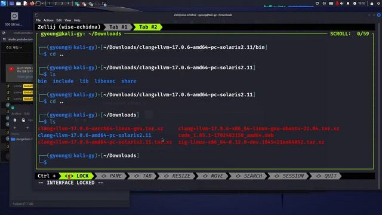Screen dimensions: 382x215
Task: Click the LOCK mode indicator in Zellij
Action: click(x=76, y=176)
